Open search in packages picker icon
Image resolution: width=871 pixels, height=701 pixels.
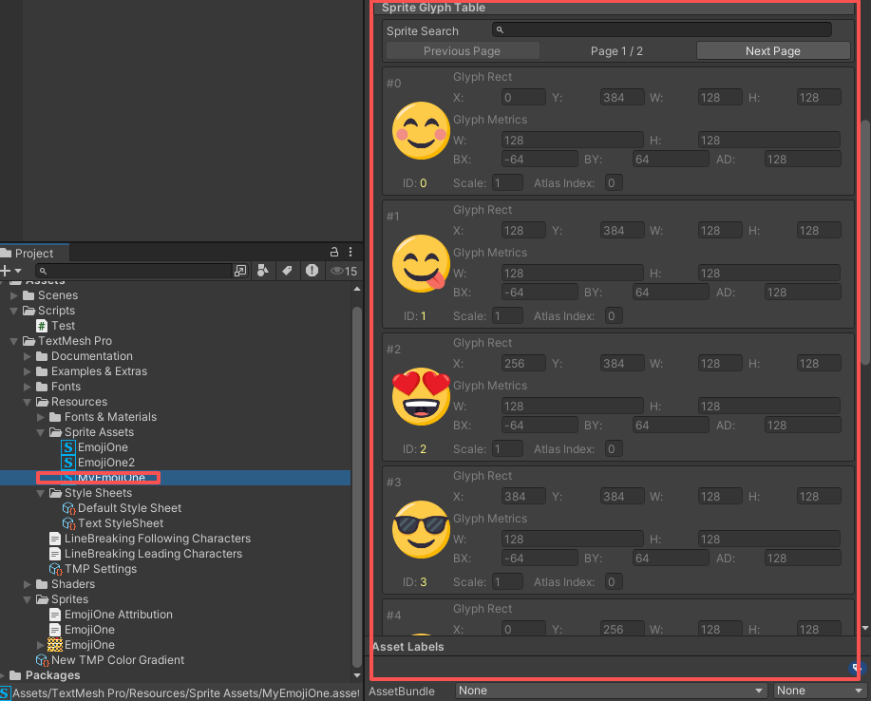(240, 271)
